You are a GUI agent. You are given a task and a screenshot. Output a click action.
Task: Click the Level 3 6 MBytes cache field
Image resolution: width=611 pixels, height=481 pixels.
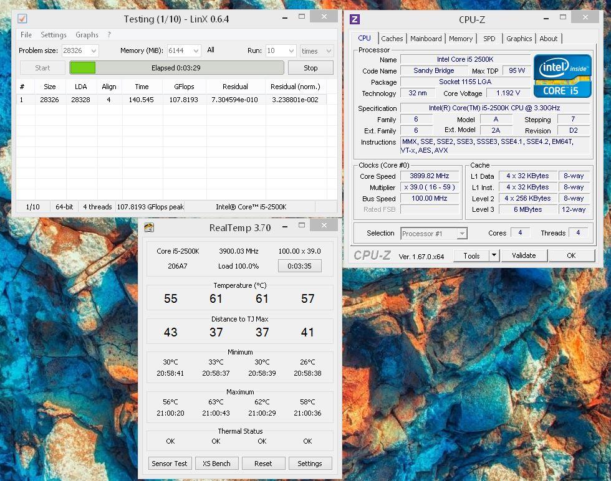pyautogui.click(x=527, y=209)
